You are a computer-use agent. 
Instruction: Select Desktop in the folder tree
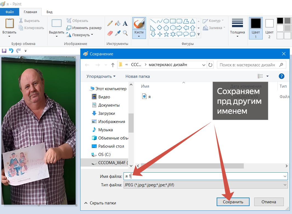pos(111,146)
